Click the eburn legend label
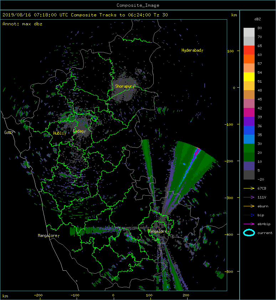 coord(263,206)
